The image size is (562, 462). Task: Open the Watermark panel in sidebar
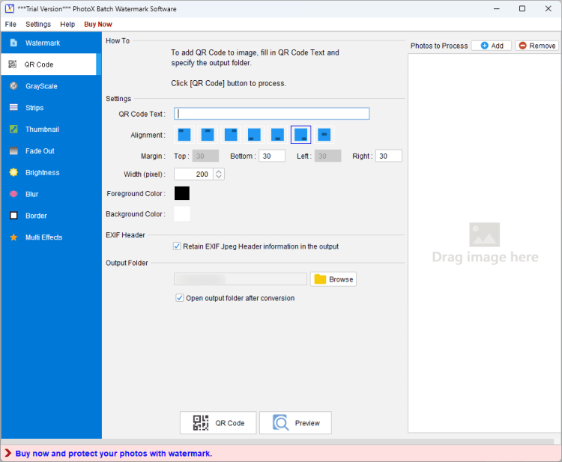pyautogui.click(x=51, y=43)
